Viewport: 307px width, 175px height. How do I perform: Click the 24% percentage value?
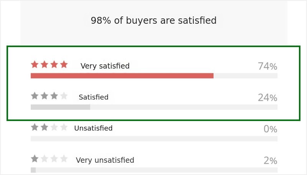[x=267, y=98]
